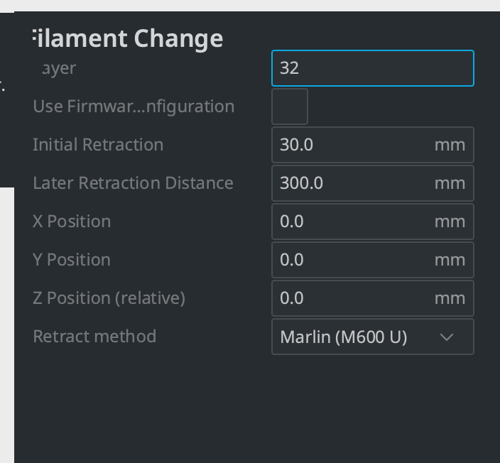Click the mm unit beside 300.0
The image size is (500, 463).
click(450, 184)
